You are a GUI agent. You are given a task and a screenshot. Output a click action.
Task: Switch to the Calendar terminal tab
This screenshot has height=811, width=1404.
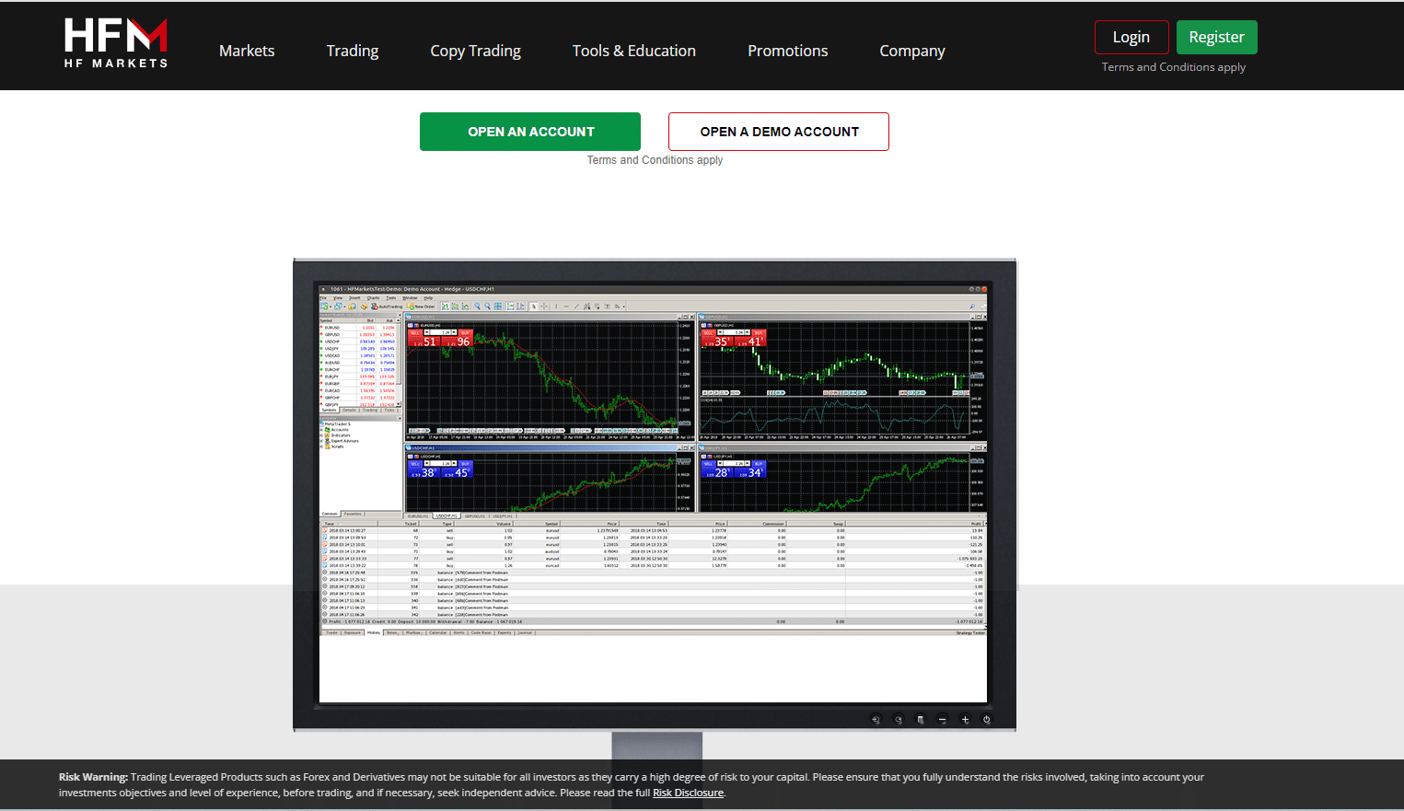(x=438, y=632)
